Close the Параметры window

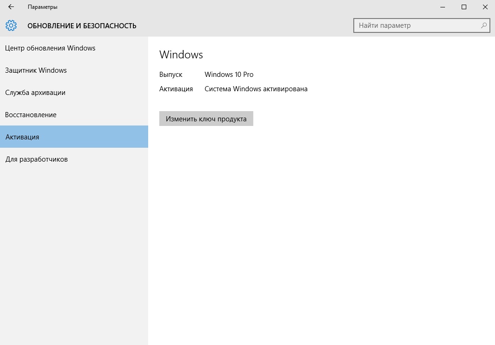[485, 7]
